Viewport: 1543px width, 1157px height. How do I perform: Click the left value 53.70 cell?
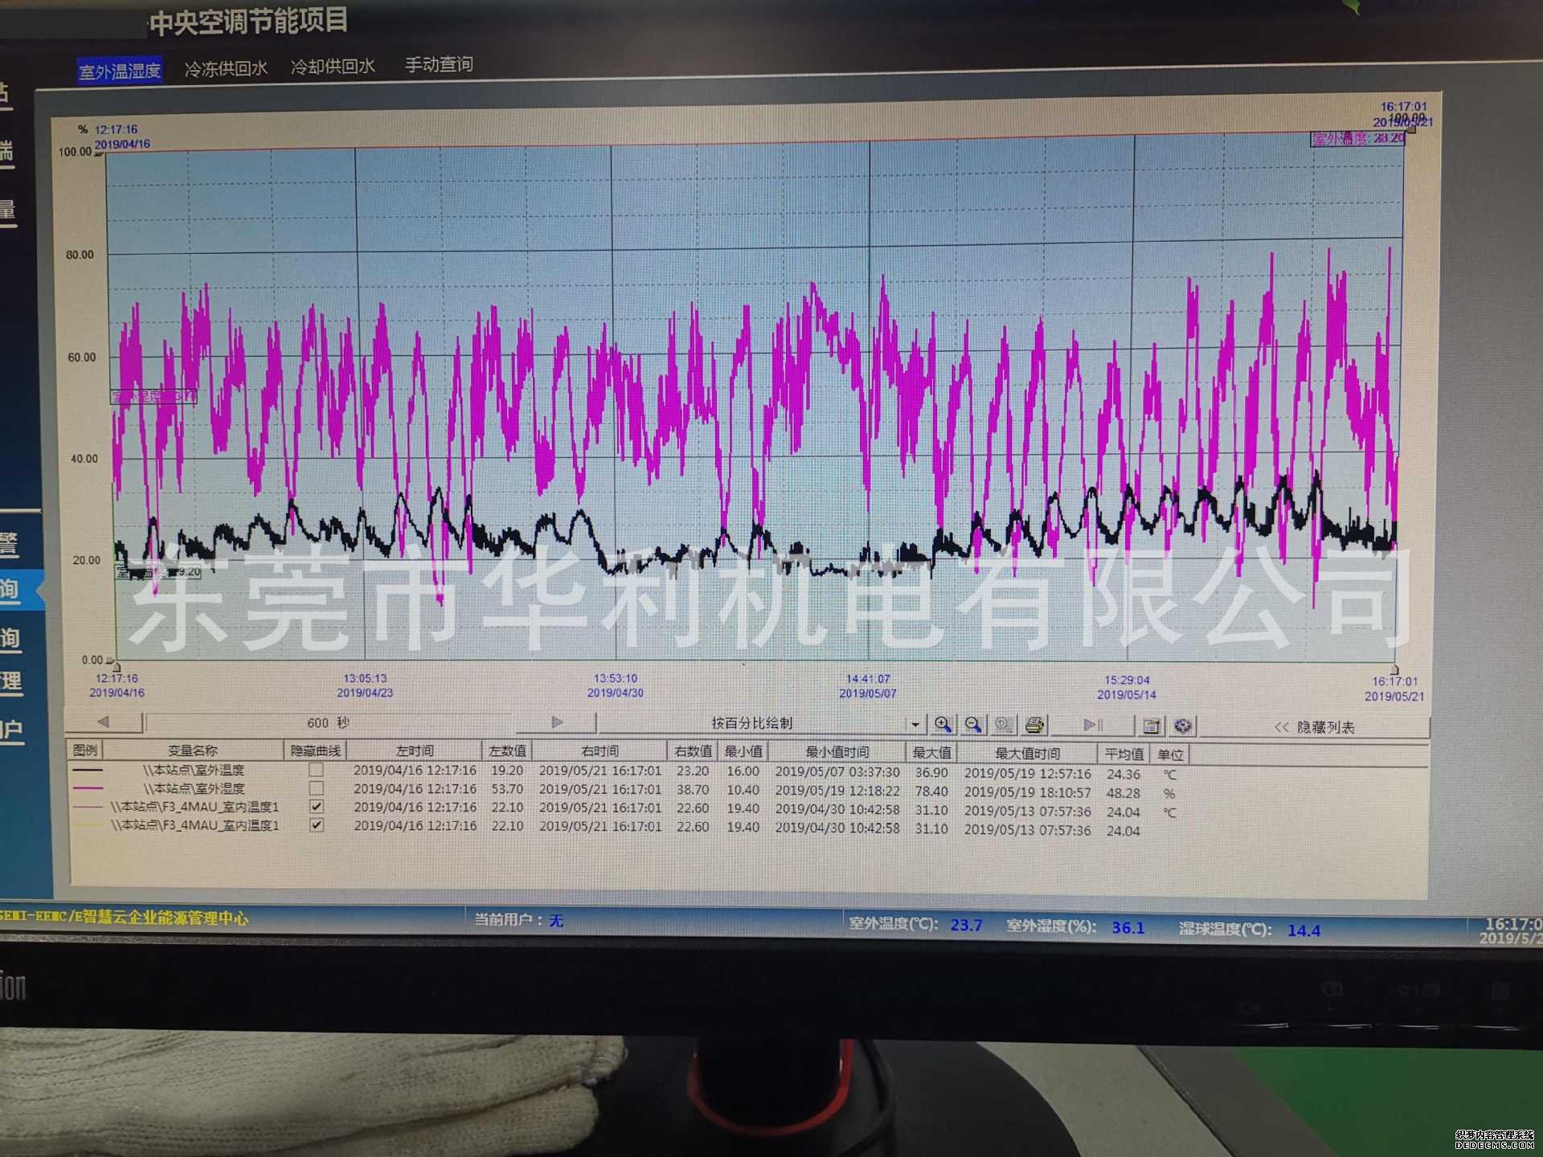507,789
